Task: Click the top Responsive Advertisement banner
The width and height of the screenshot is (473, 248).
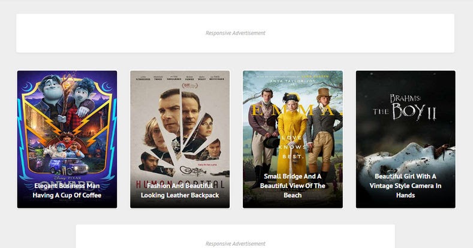Action: (235, 33)
